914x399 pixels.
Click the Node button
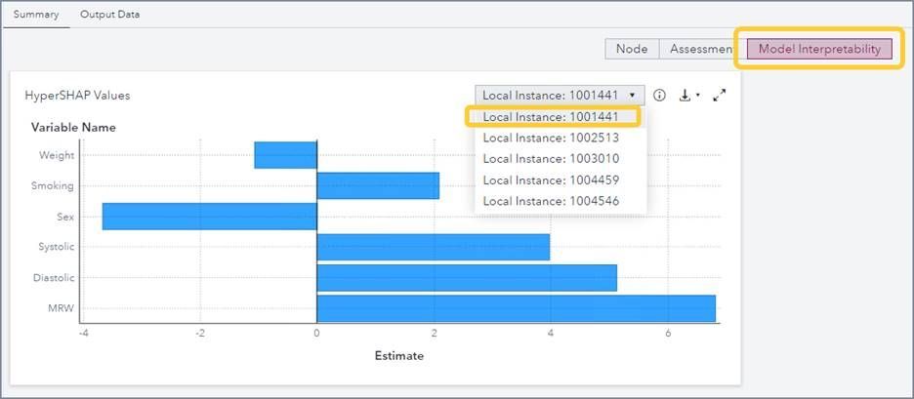click(632, 49)
